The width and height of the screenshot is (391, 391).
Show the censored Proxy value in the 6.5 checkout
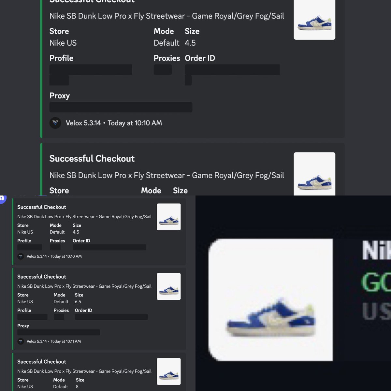58,332
